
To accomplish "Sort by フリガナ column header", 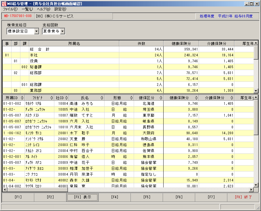I will pos(39,98).
